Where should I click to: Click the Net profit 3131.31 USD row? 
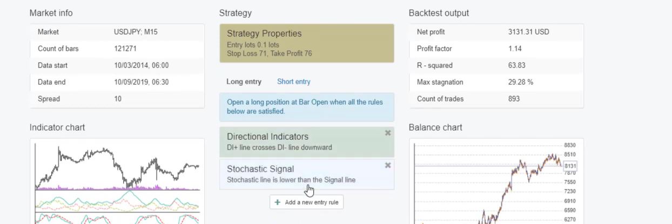[496, 32]
